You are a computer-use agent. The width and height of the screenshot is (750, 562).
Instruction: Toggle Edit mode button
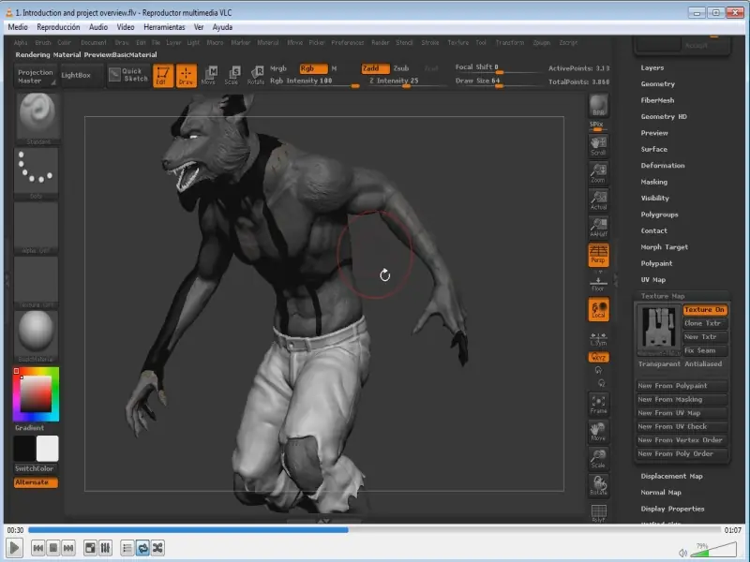(x=162, y=76)
